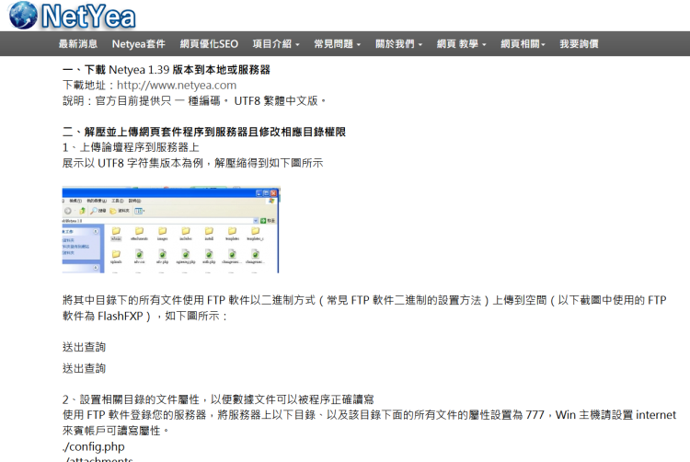Go to 網頁優化SEO page
The height and width of the screenshot is (462, 690).
[209, 44]
